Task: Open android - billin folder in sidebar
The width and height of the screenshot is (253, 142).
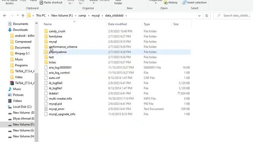Action: (25, 36)
